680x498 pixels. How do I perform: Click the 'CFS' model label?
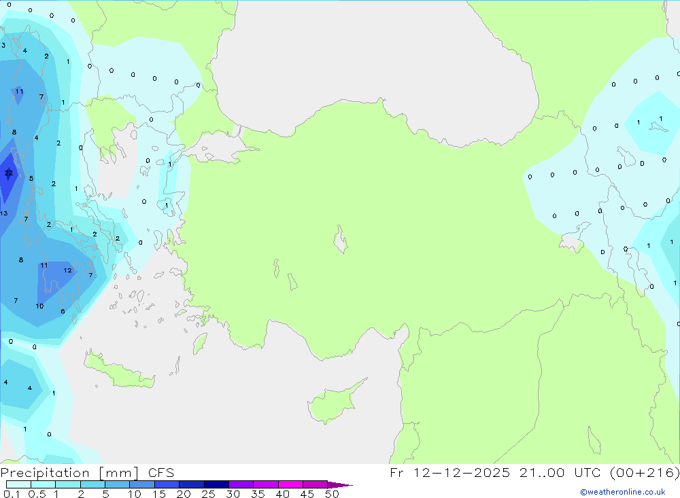[x=161, y=473]
